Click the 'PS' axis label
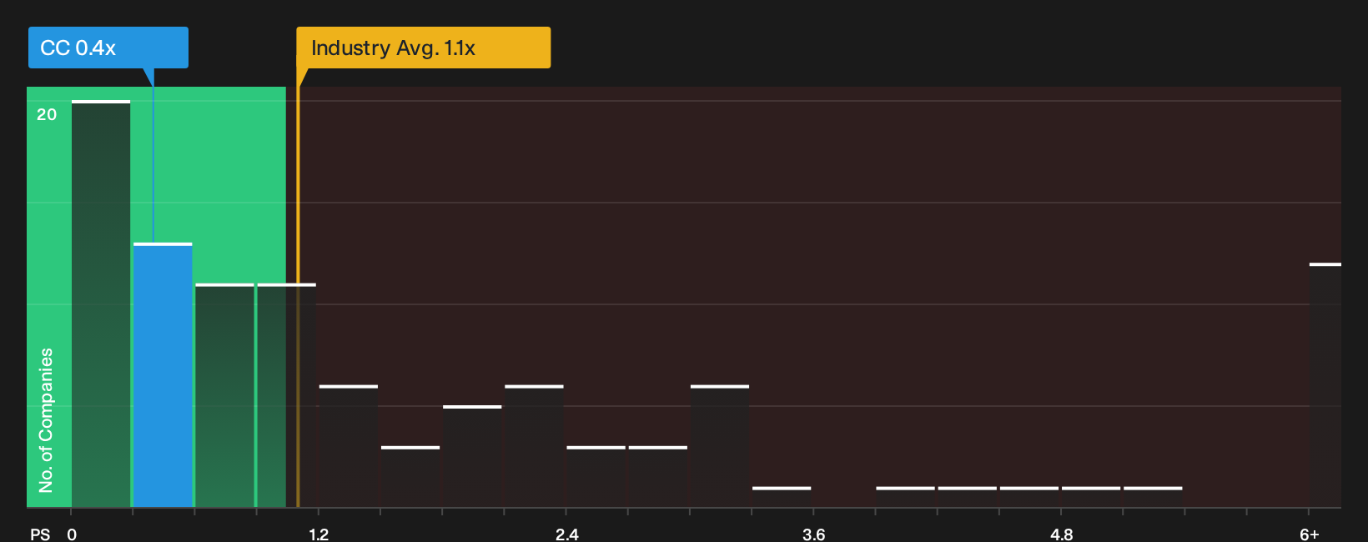 pyautogui.click(x=40, y=534)
